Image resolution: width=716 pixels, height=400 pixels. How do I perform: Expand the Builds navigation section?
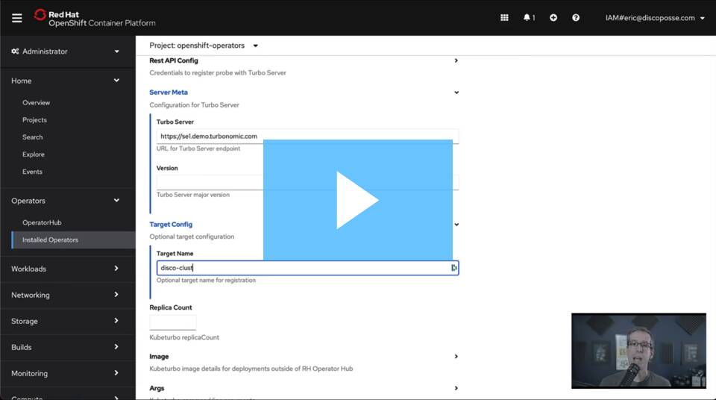pos(68,347)
